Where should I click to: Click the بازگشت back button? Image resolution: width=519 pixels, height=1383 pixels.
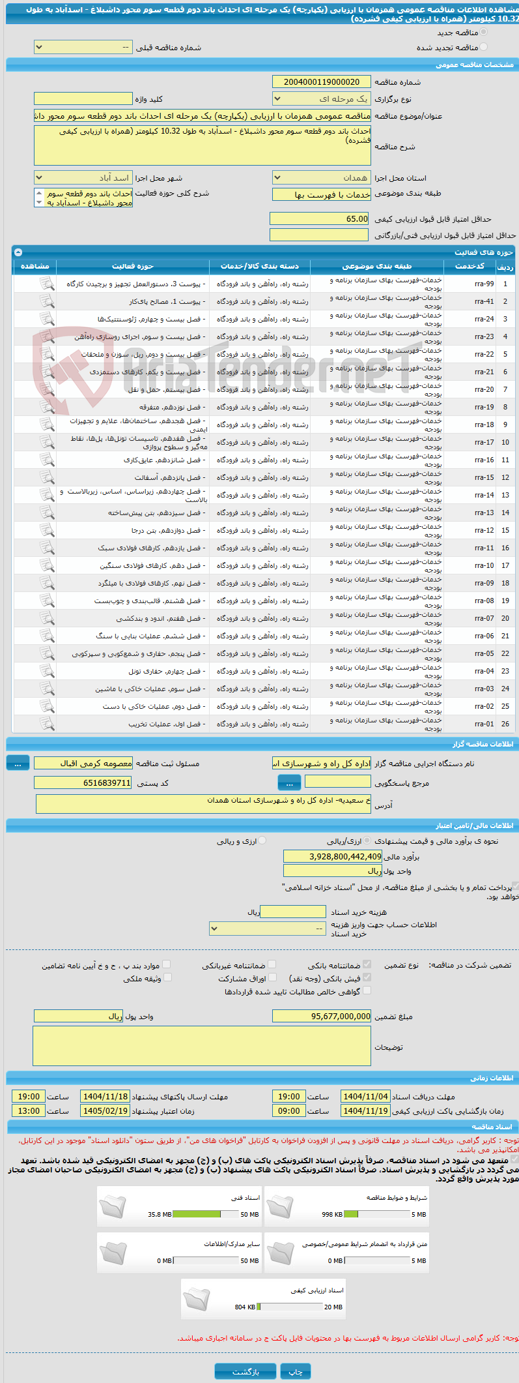pyautogui.click(x=245, y=1372)
